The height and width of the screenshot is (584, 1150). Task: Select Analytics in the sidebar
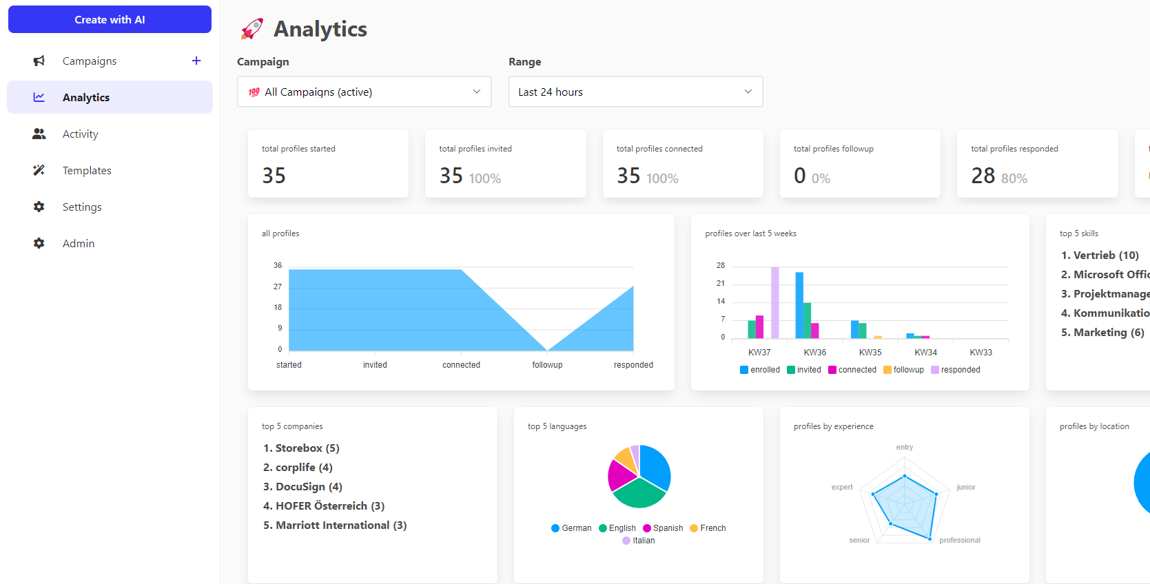(x=110, y=97)
